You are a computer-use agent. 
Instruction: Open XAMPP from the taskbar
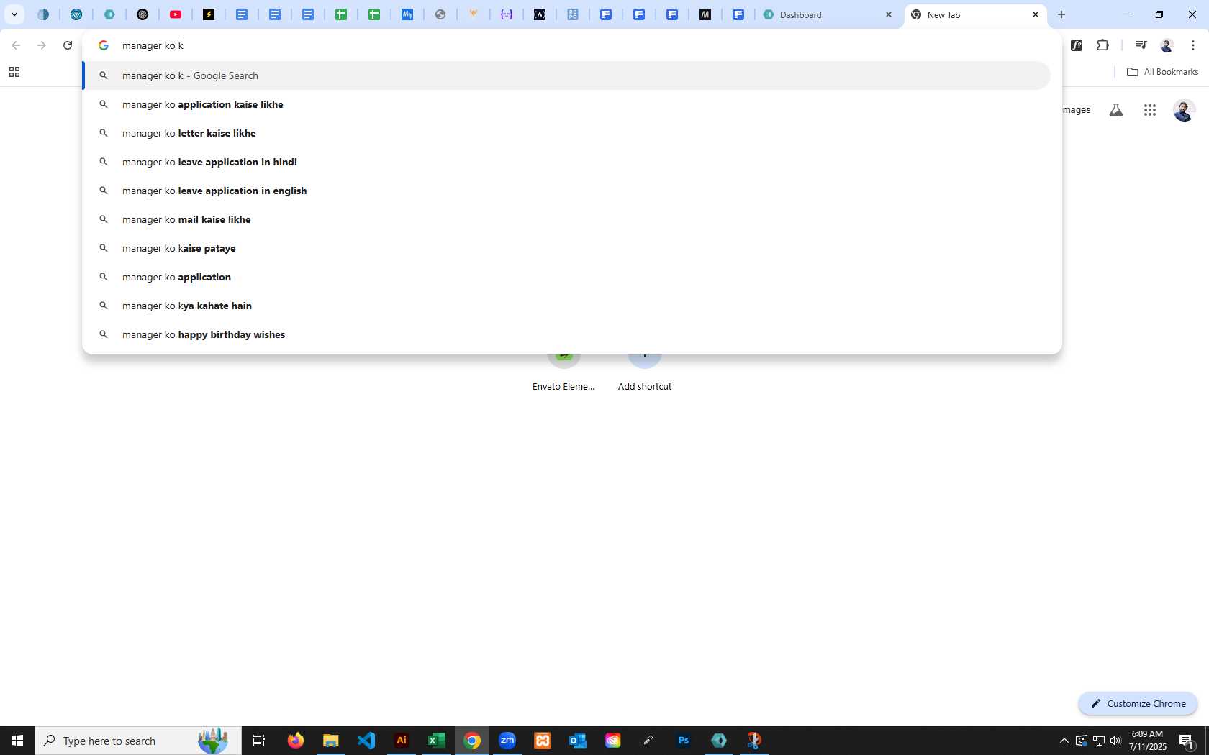pos(543,741)
